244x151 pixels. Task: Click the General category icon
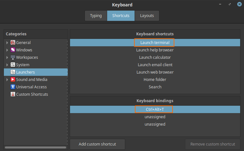pyautogui.click(x=13, y=42)
